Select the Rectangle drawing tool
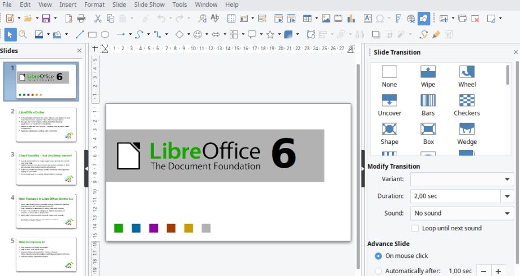 coord(92,34)
